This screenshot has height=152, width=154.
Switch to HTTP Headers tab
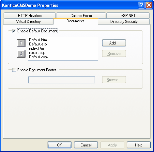(30, 16)
